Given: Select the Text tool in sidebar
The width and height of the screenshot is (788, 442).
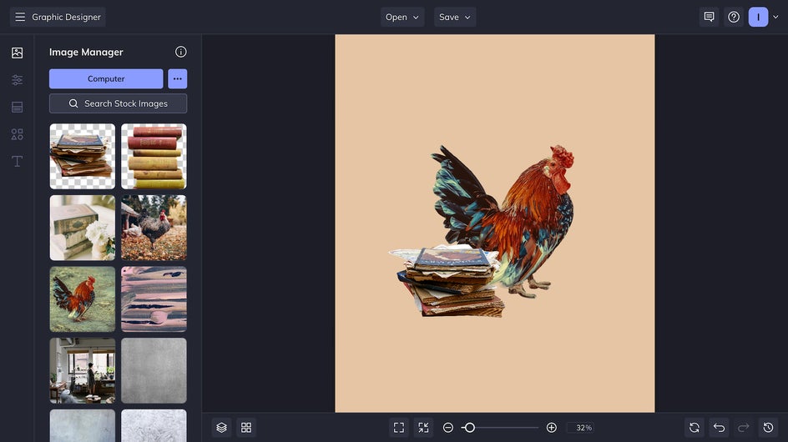Looking at the screenshot, I should (x=17, y=161).
